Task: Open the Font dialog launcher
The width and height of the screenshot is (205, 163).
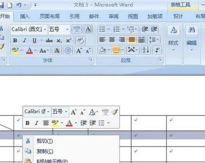Action: (x=91, y=59)
